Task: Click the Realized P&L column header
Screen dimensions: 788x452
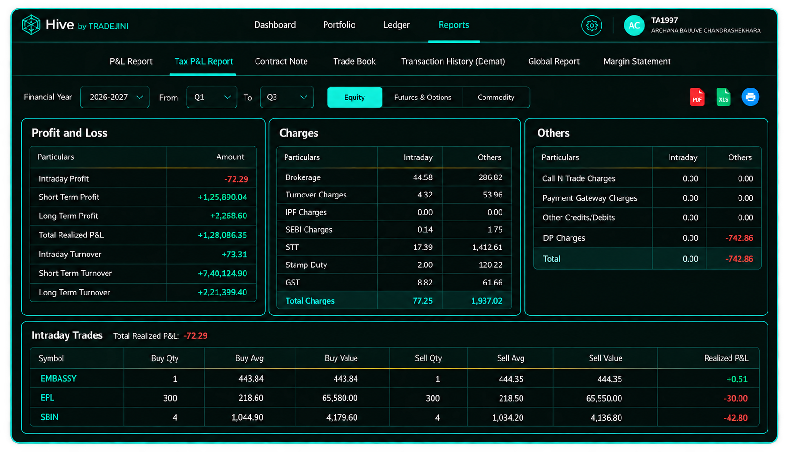Action: coord(726,358)
